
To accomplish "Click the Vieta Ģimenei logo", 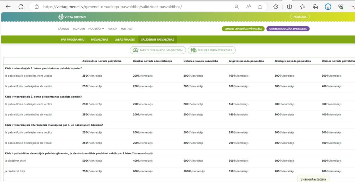I will coord(72,17).
